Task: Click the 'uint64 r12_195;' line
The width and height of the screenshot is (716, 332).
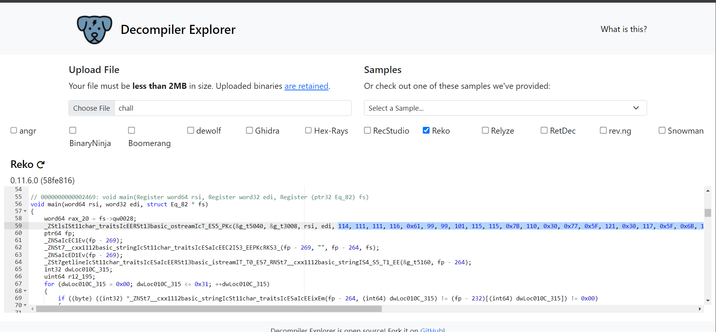Action: point(70,277)
